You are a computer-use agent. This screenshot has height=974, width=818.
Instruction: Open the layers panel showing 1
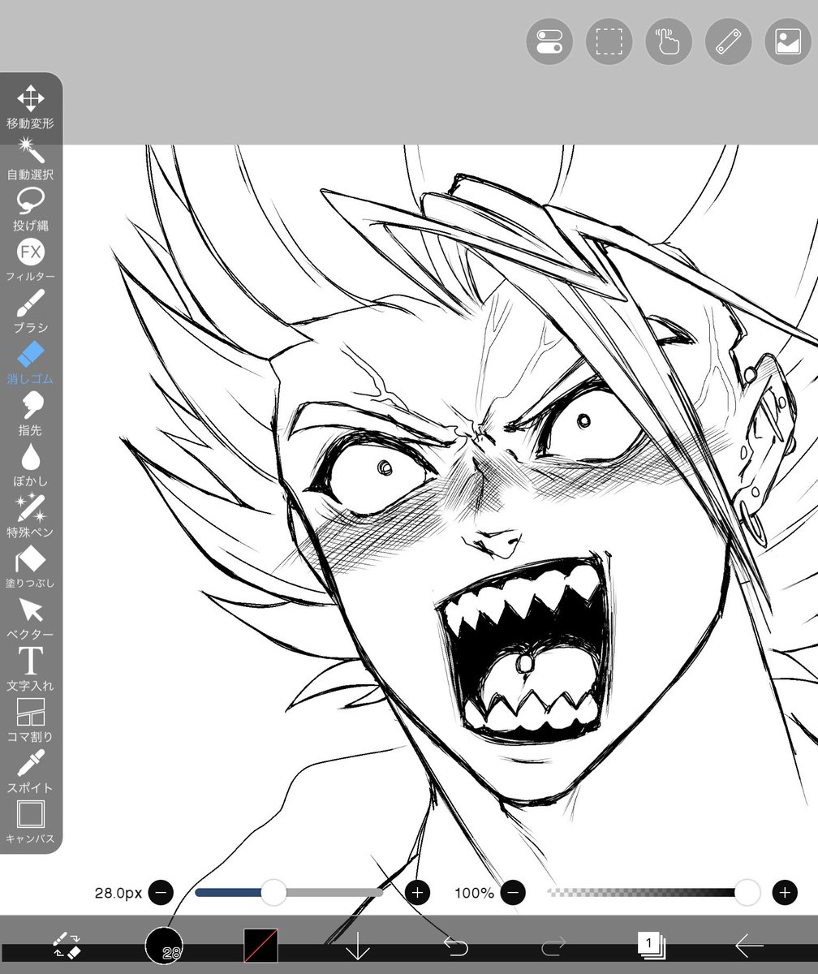(x=652, y=945)
